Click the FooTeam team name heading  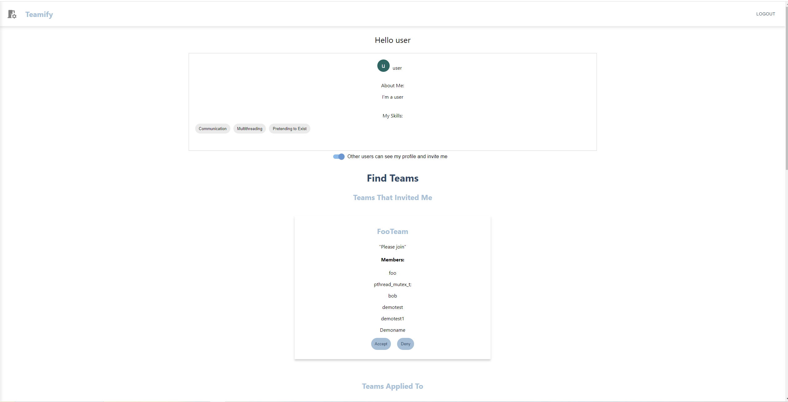[x=392, y=232]
